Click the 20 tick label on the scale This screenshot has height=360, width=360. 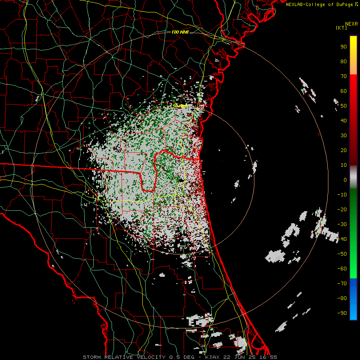coord(344,150)
